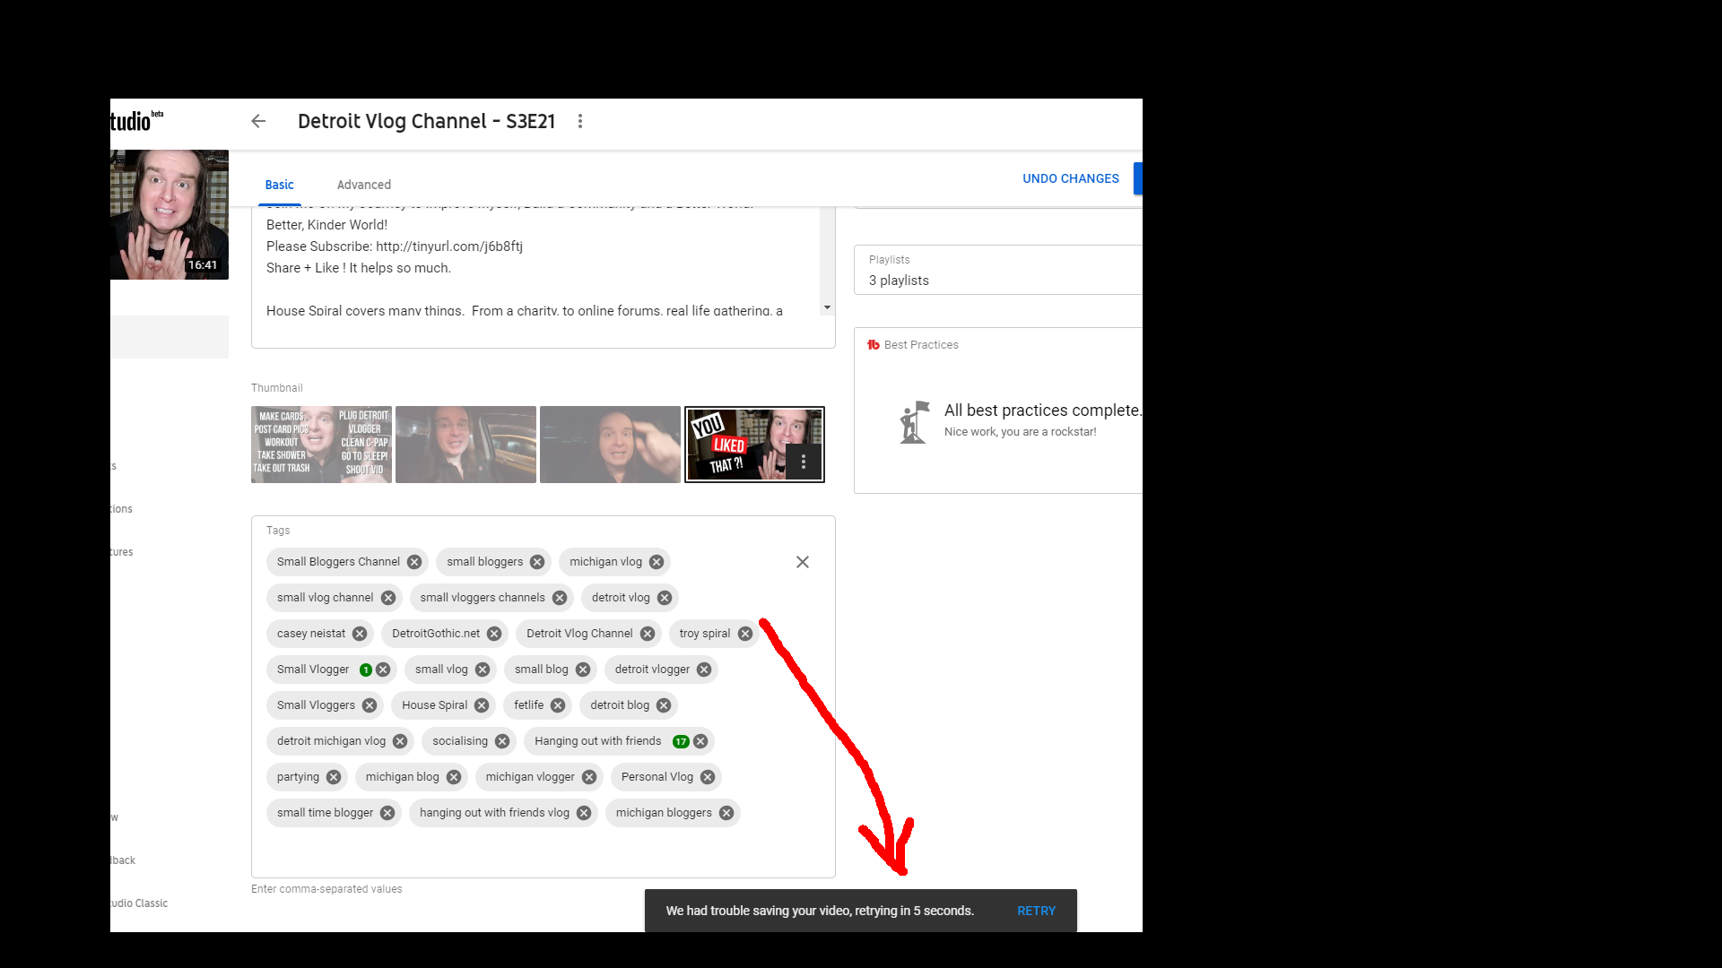Viewport: 1722px width, 968px height.
Task: Open the Playlists dropdown showing 3 playlists
Action: pyautogui.click(x=998, y=270)
